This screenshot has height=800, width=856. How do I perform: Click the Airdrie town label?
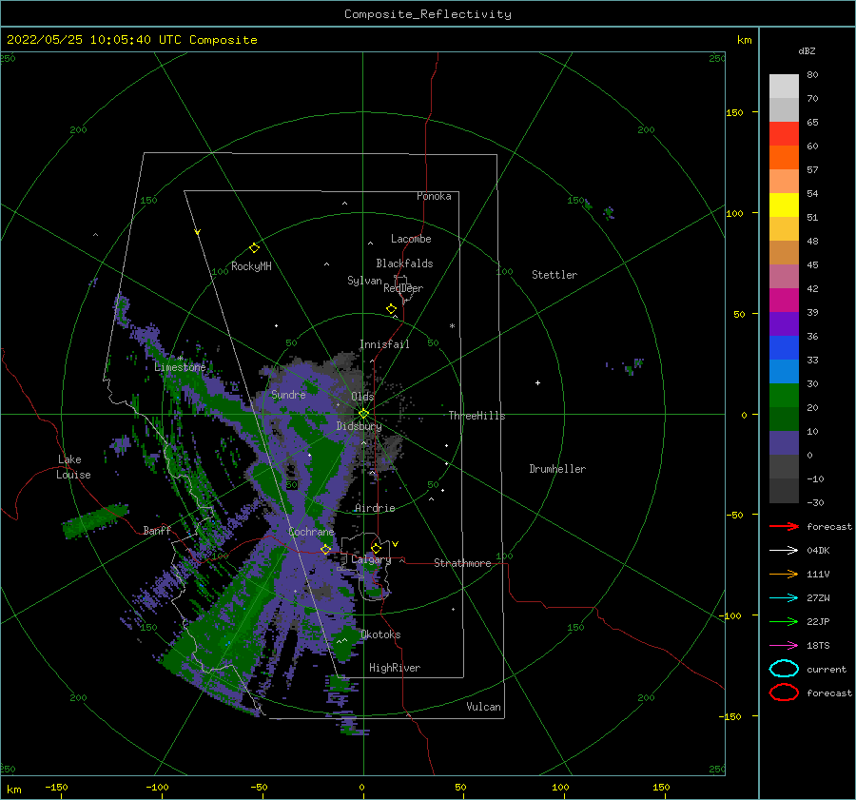375,508
